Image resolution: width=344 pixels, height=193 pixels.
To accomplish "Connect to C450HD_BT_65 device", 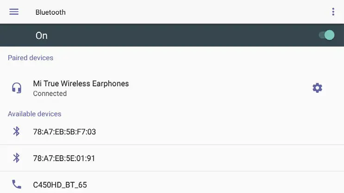I will 60,185.
